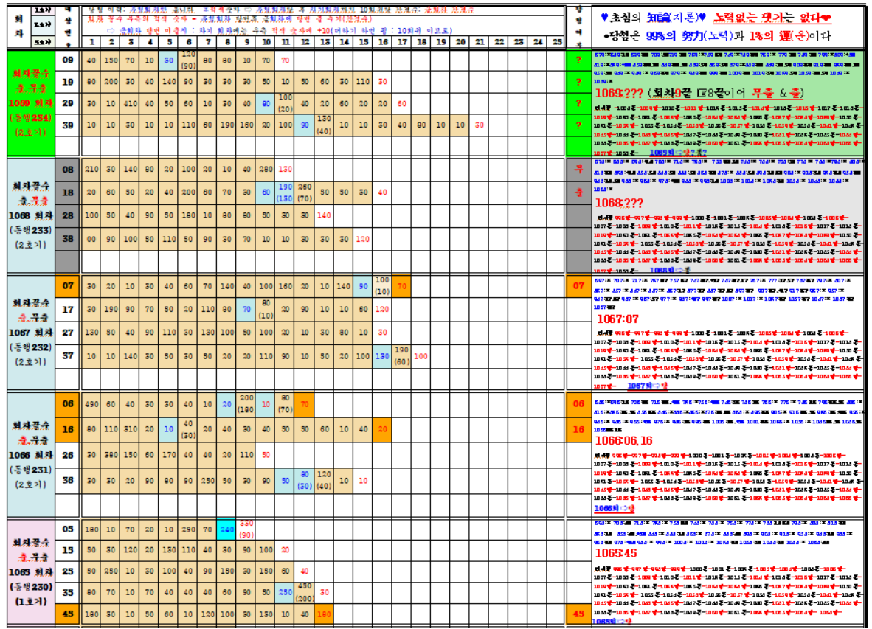This screenshot has height=629, width=872.
Task: Click the orange row label 16 on the left
Action: [68, 429]
